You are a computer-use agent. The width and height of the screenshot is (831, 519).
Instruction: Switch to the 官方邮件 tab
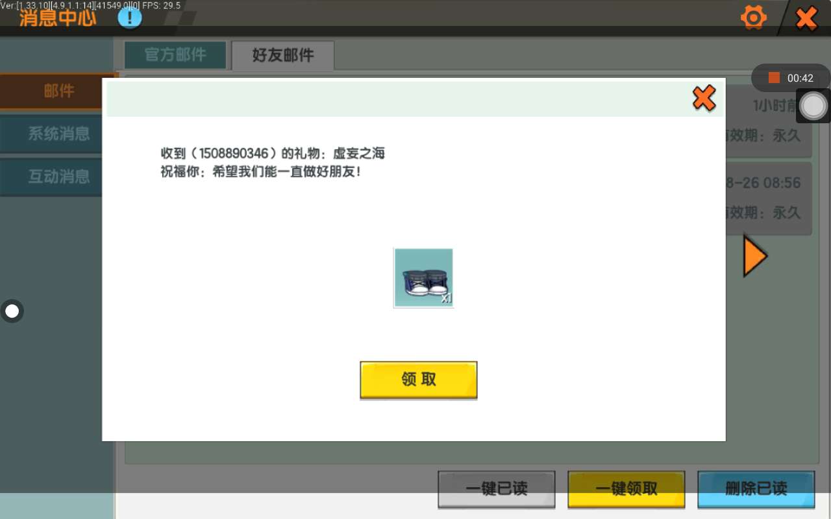coord(175,55)
